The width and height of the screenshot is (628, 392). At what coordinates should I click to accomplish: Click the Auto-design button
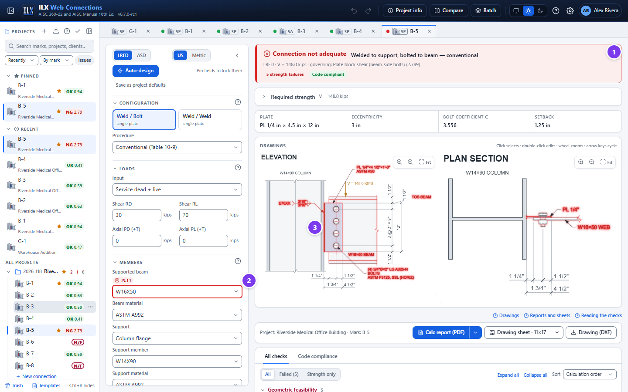point(136,71)
